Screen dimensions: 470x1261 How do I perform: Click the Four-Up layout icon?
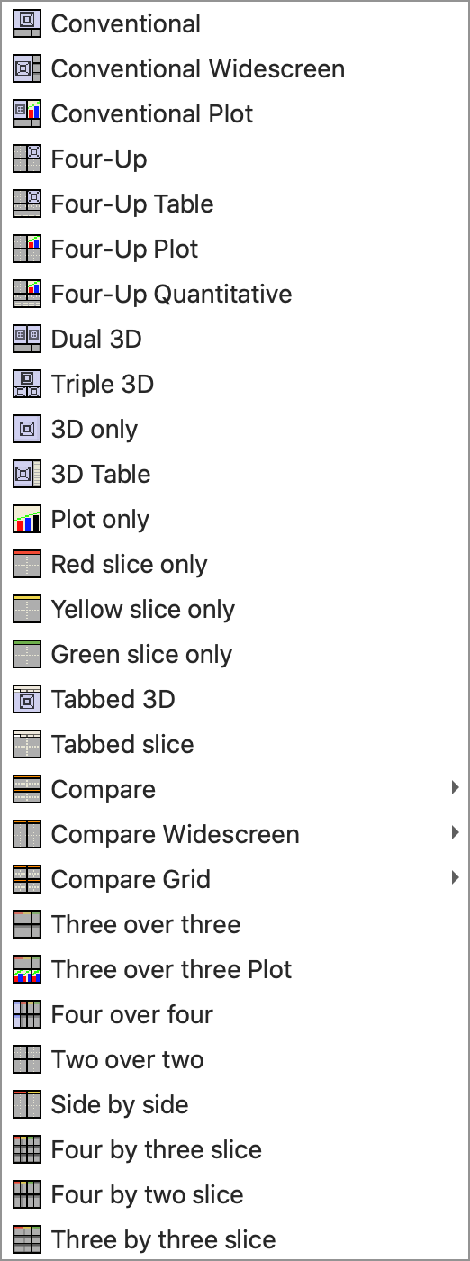(x=28, y=159)
